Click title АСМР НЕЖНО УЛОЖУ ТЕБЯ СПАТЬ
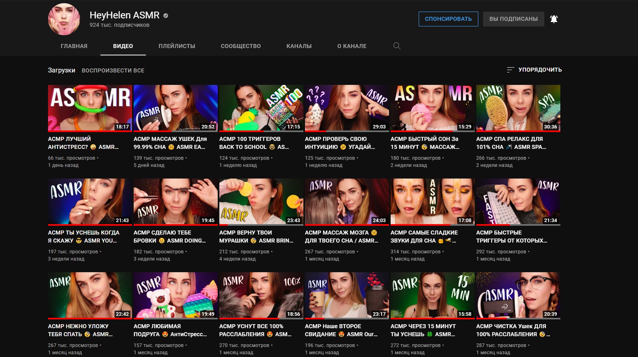Viewport: 638px width, 357px height. coord(80,330)
